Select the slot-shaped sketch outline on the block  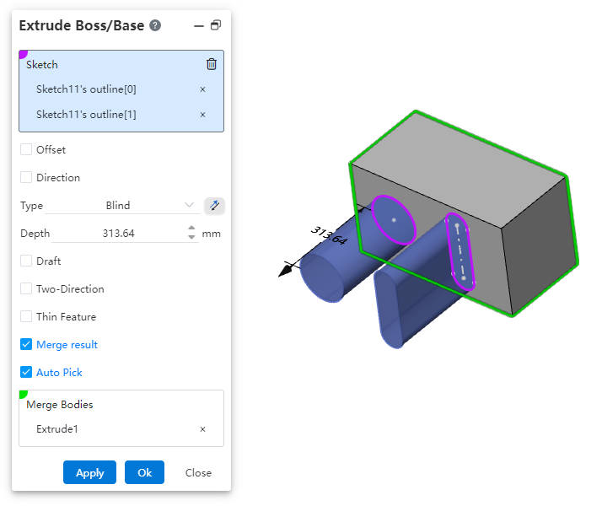[x=460, y=252]
